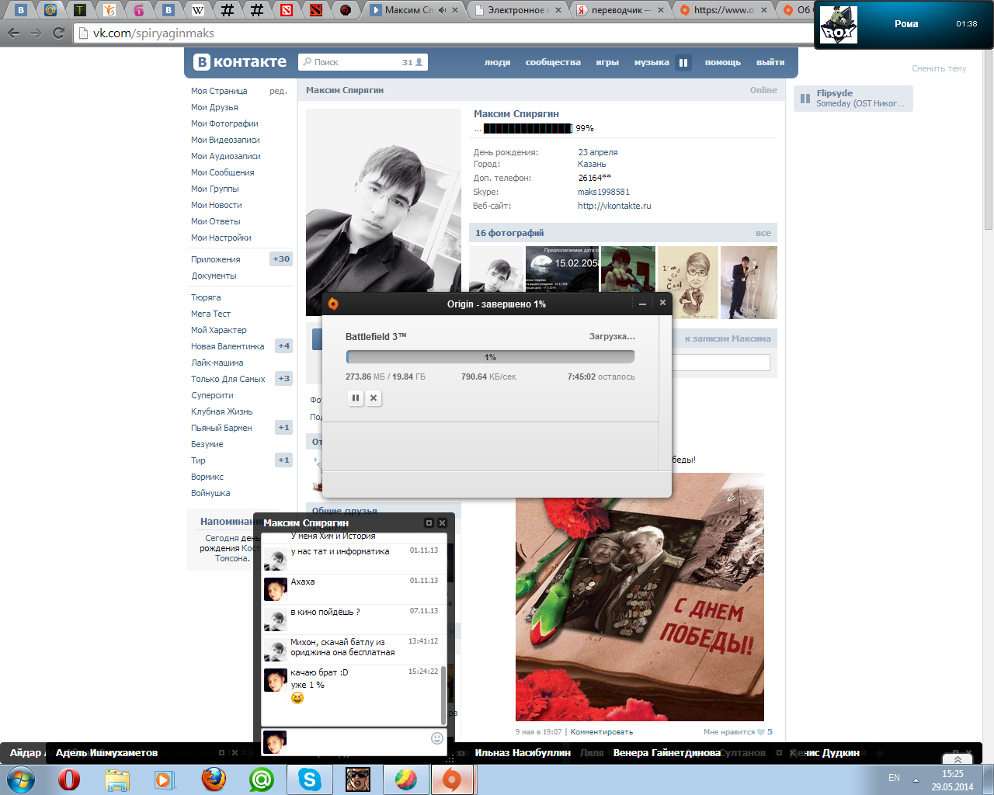Open «помощь» in the VK top menu
The width and height of the screenshot is (994, 795).
click(x=723, y=63)
